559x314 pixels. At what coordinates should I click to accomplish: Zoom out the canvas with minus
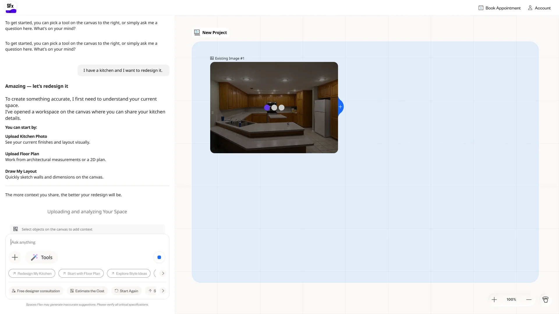coord(529,299)
